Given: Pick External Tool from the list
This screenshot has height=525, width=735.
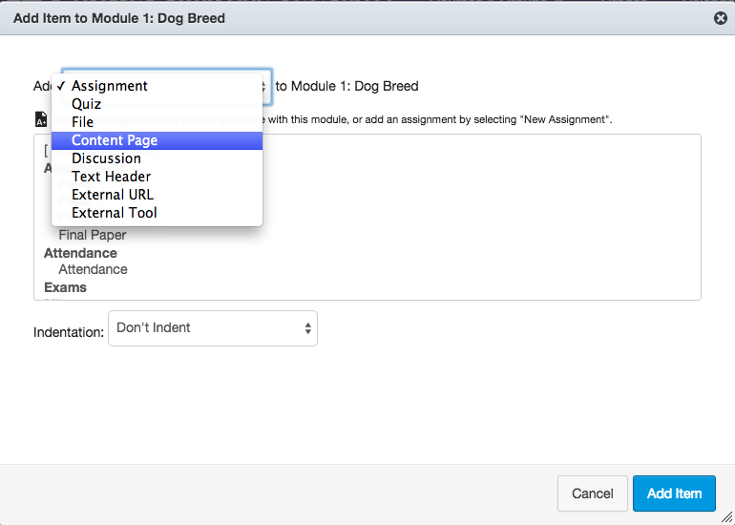Looking at the screenshot, I should click(x=114, y=213).
